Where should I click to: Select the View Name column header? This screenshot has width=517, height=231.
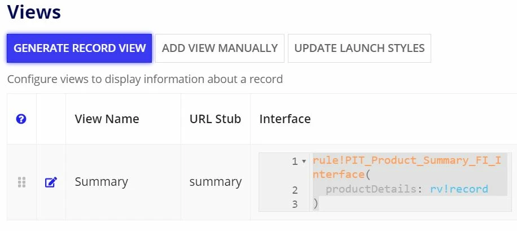pyautogui.click(x=107, y=119)
